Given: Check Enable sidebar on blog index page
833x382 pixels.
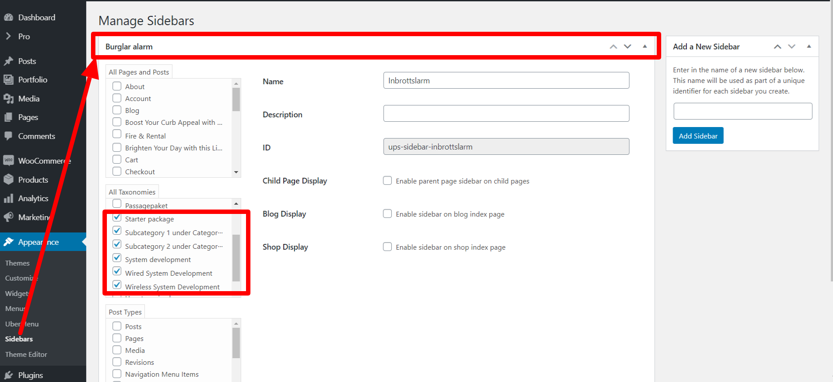Looking at the screenshot, I should [x=387, y=214].
